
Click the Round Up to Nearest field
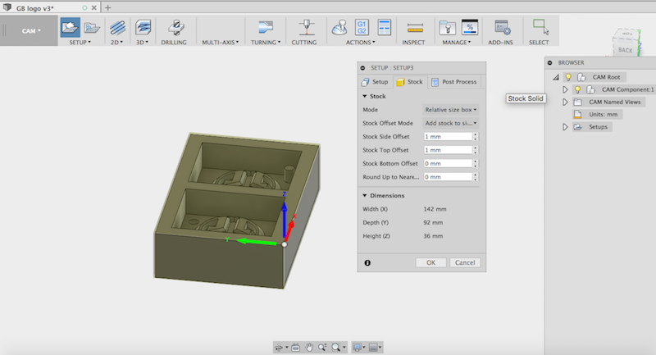point(448,177)
